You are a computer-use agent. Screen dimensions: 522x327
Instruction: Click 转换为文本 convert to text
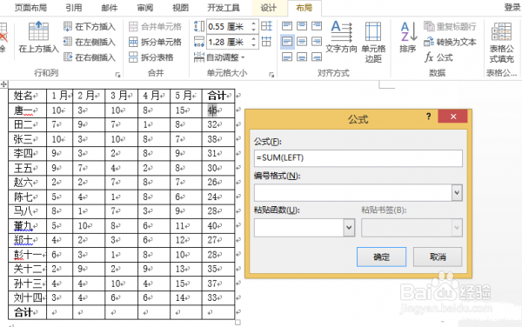pyautogui.click(x=450, y=42)
